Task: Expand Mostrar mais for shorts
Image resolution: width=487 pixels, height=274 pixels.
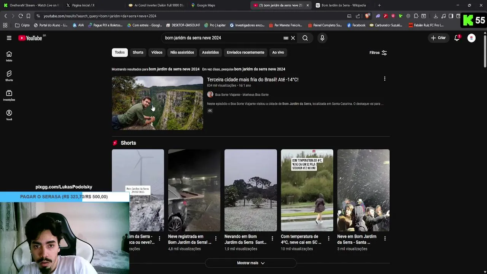Action: click(251, 263)
